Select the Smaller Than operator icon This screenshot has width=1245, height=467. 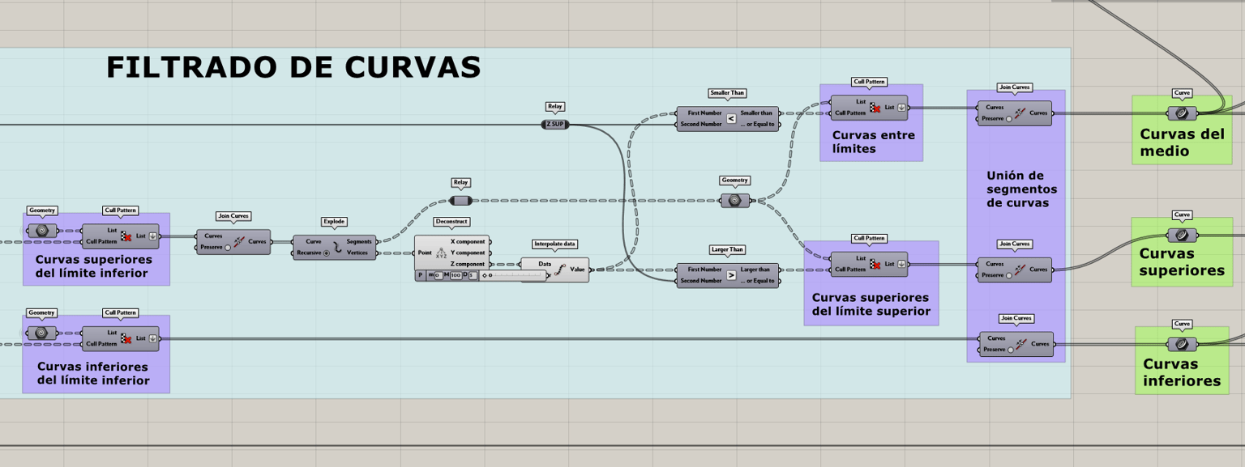731,118
